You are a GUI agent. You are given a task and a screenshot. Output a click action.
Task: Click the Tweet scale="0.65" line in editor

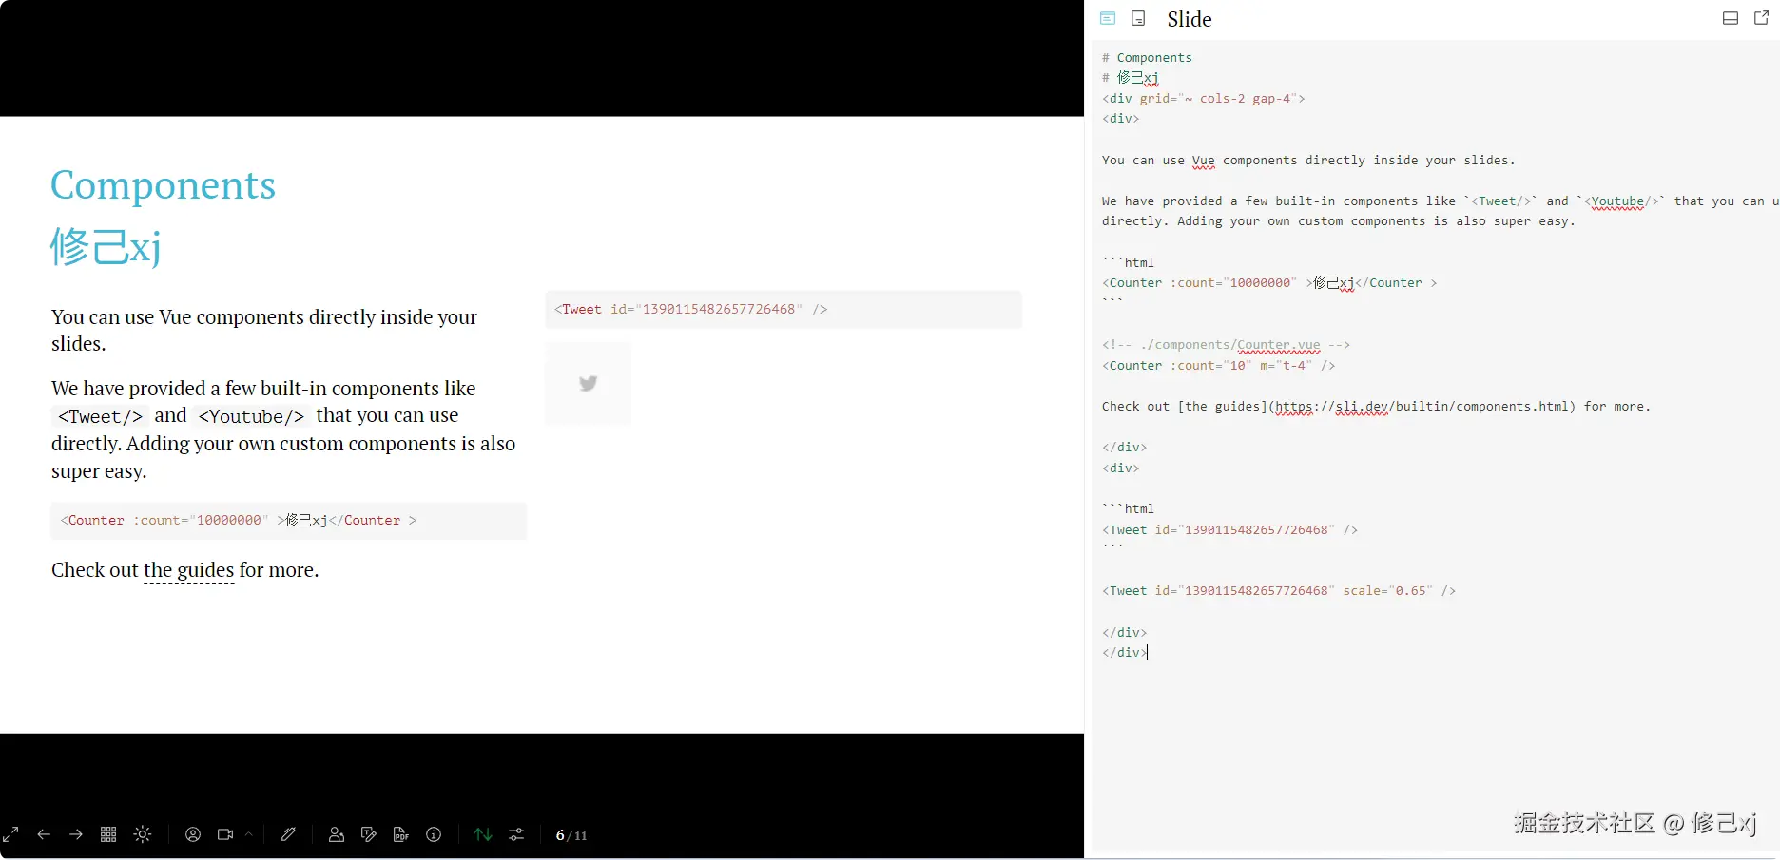(x=1279, y=591)
